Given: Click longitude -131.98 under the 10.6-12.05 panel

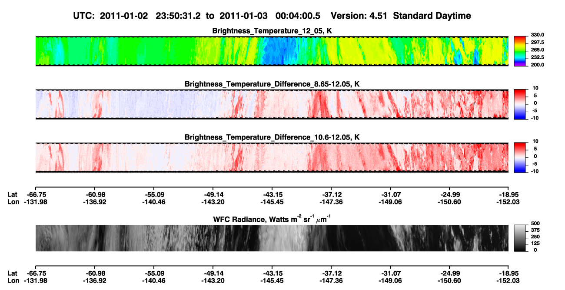Looking at the screenshot, I should coord(35,202).
